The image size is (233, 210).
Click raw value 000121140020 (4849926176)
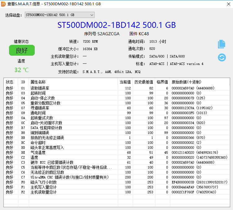[195, 152]
